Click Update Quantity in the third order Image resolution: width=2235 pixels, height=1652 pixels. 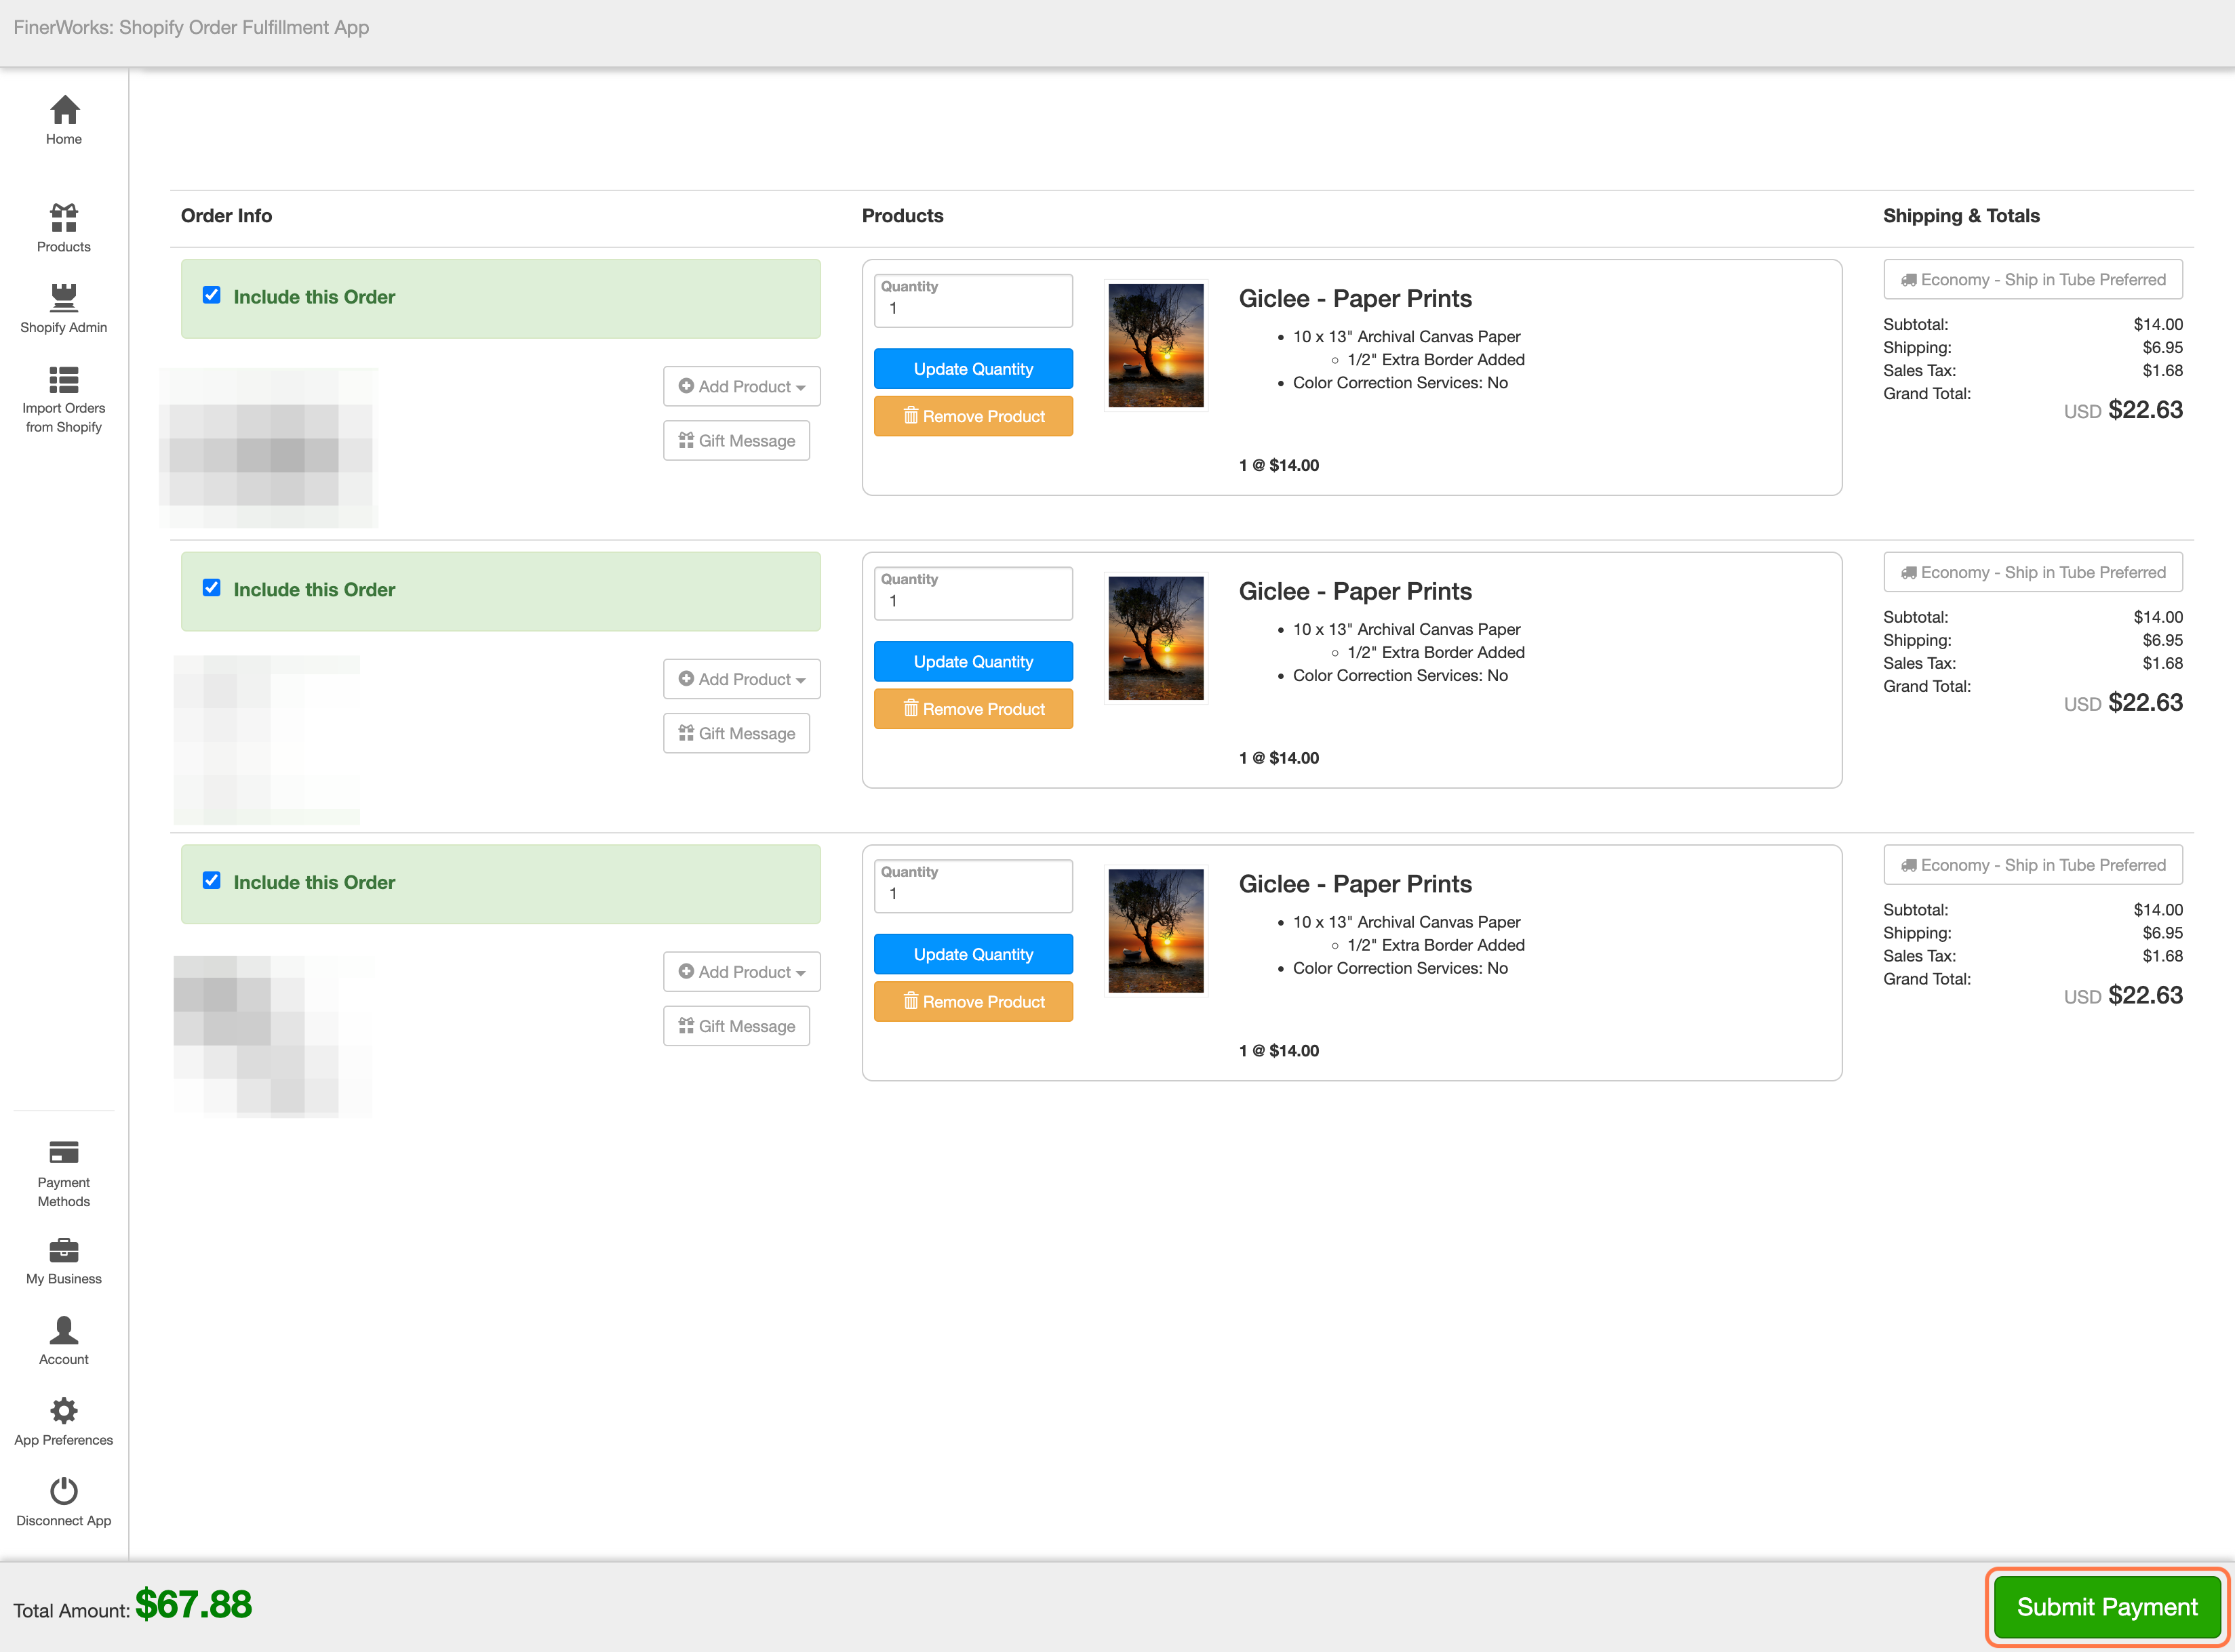[x=974, y=955]
